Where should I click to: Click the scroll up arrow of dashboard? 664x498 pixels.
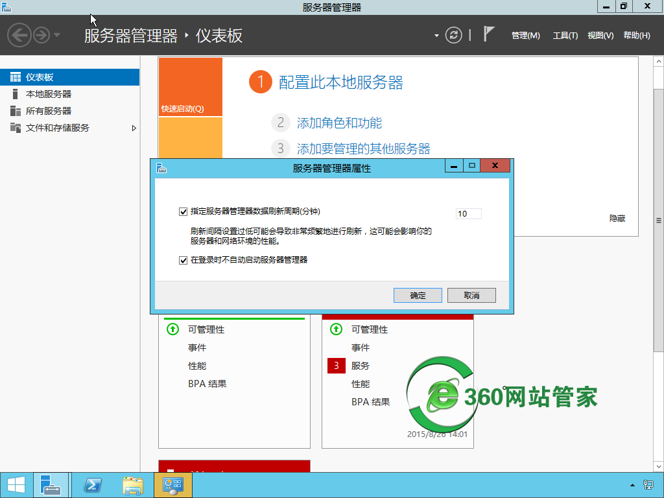coord(659,62)
